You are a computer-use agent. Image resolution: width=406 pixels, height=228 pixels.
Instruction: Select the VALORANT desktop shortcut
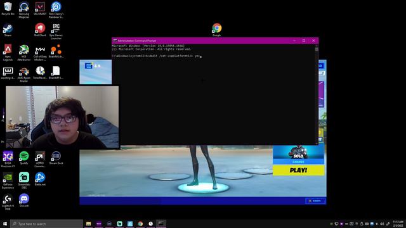click(x=40, y=8)
